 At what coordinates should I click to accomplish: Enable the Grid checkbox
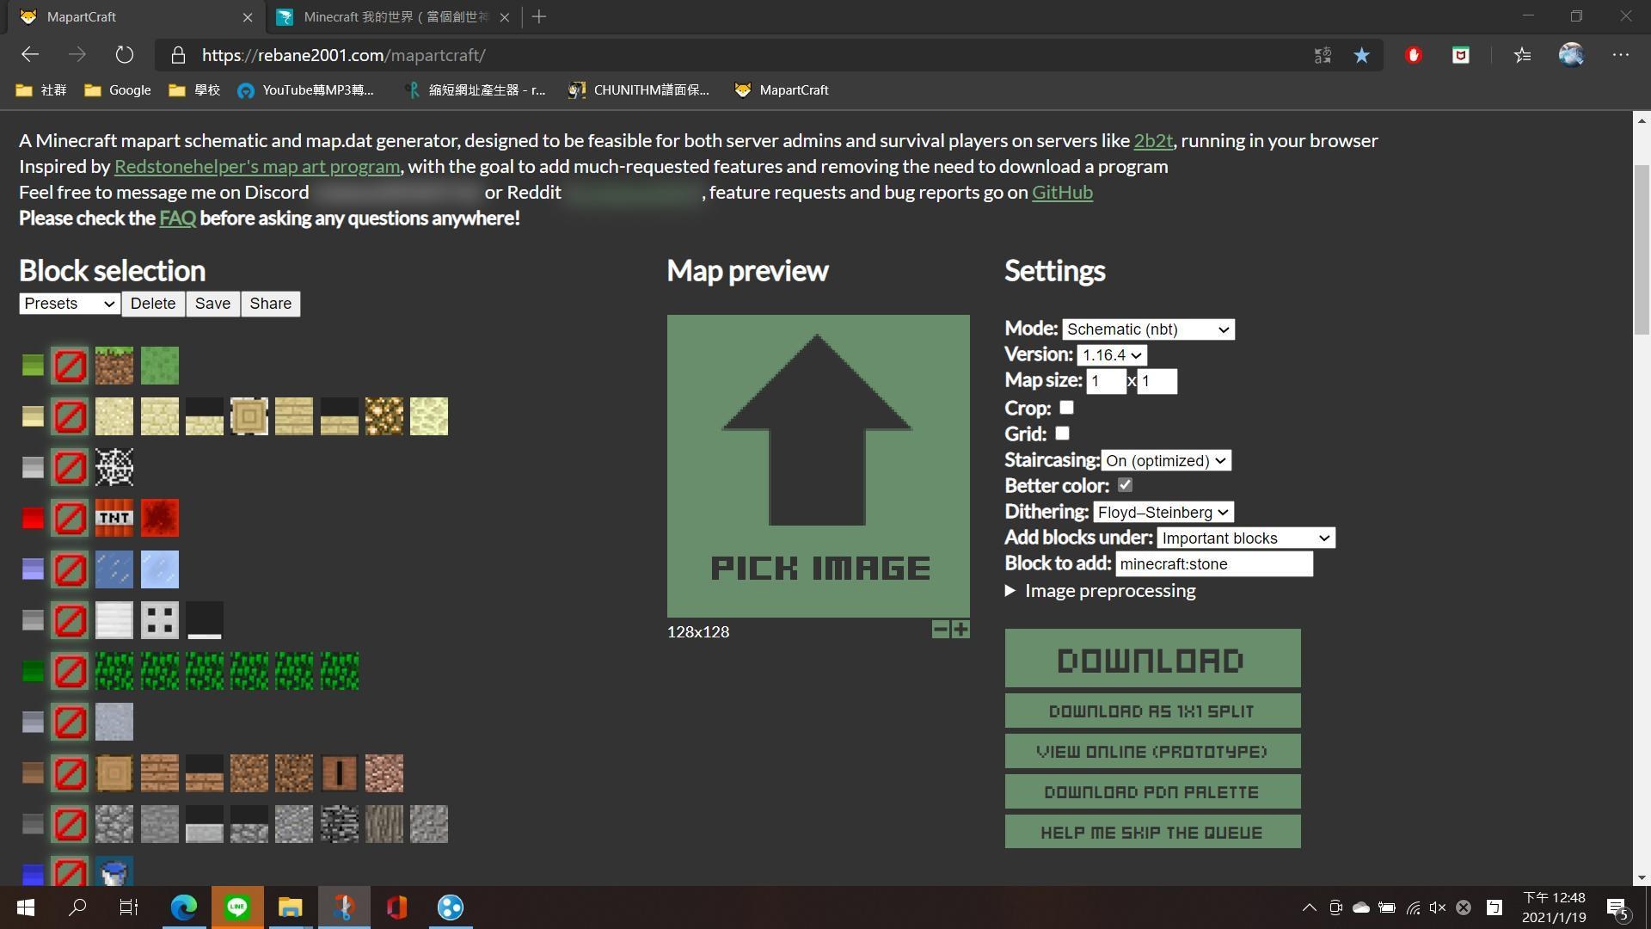[x=1062, y=434]
